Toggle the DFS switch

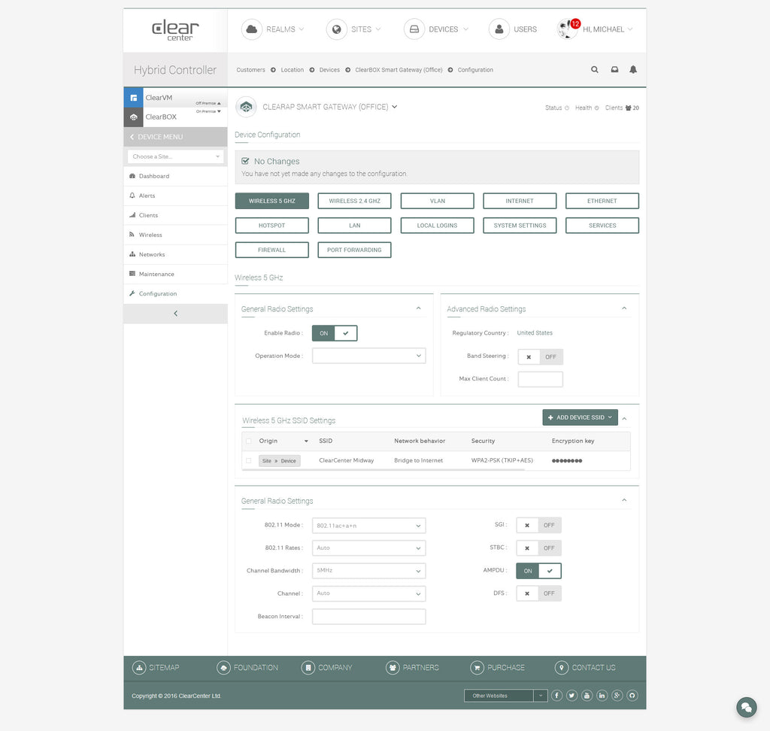tap(538, 593)
